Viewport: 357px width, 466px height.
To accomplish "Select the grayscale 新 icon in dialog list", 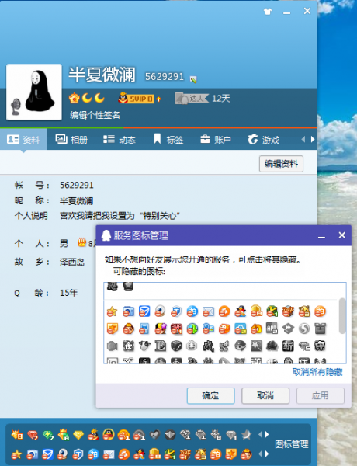I will (x=288, y=346).
